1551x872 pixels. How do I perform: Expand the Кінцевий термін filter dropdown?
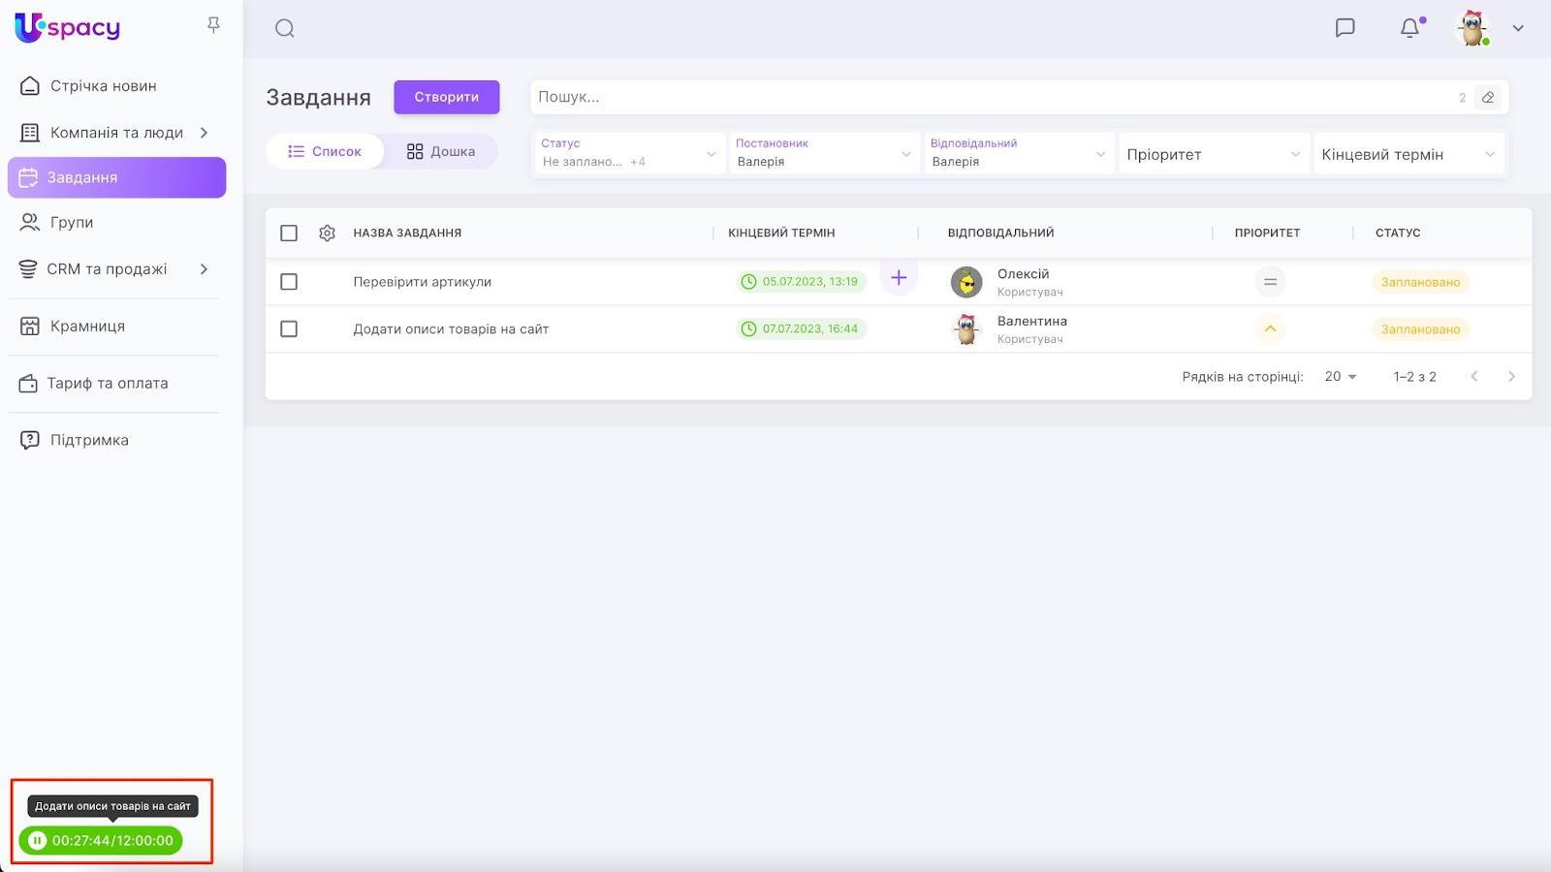(x=1408, y=154)
